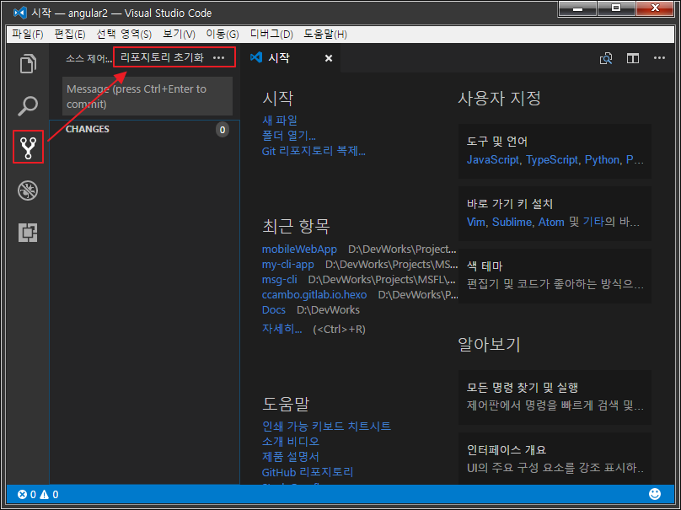This screenshot has width=681, height=510.
Task: Click the open preview icon in editor toolbar
Action: click(x=606, y=58)
